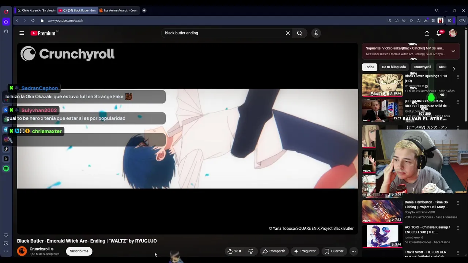The image size is (468, 263).
Task: Click the toolbar heart bookmark icon
Action: 419,20
